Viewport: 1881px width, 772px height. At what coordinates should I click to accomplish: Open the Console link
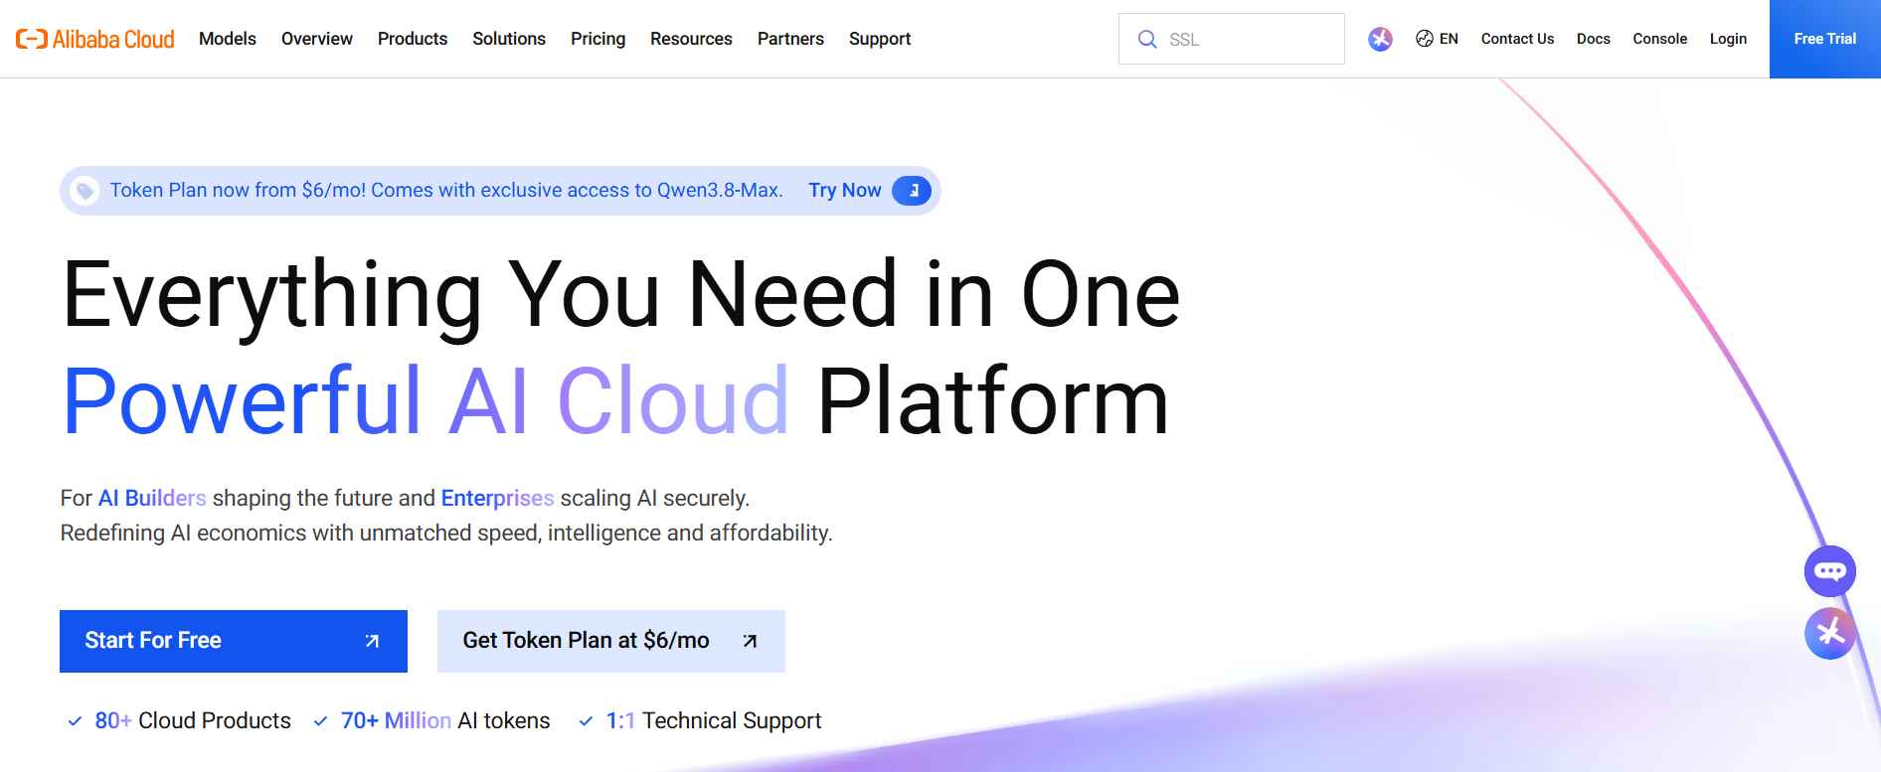pyautogui.click(x=1659, y=39)
